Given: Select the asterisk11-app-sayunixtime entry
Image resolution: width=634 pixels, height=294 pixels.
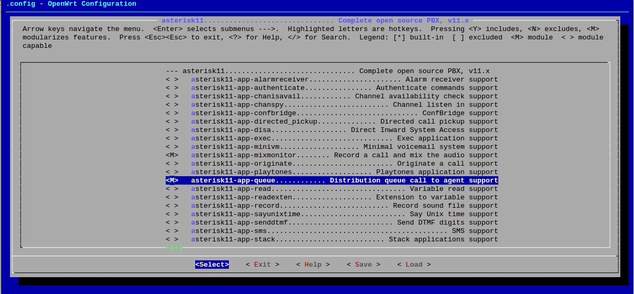Looking at the screenshot, I should 331,214.
